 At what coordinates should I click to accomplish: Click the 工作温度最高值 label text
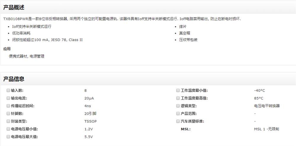(x=194, y=98)
